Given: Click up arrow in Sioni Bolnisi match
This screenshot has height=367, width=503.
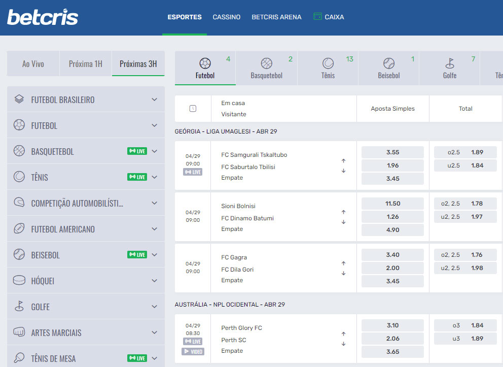Looking at the screenshot, I should [344, 212].
